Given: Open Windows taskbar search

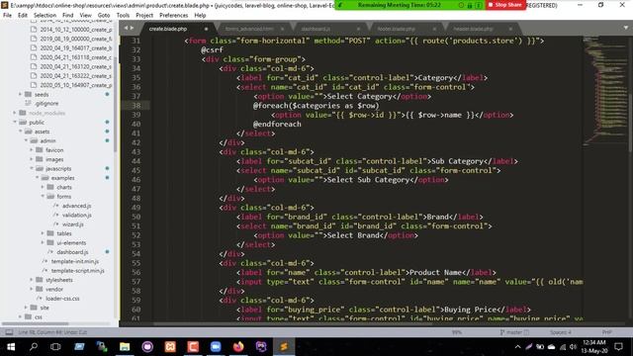Looking at the screenshot, I should click(34, 347).
